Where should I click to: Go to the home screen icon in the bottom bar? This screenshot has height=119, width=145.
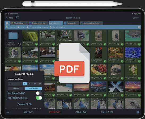pos(138,112)
